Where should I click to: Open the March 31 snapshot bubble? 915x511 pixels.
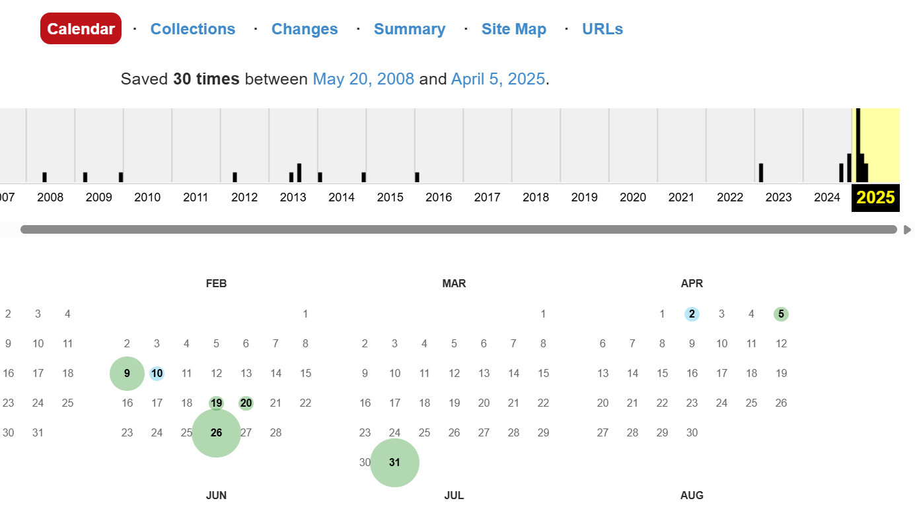(394, 462)
